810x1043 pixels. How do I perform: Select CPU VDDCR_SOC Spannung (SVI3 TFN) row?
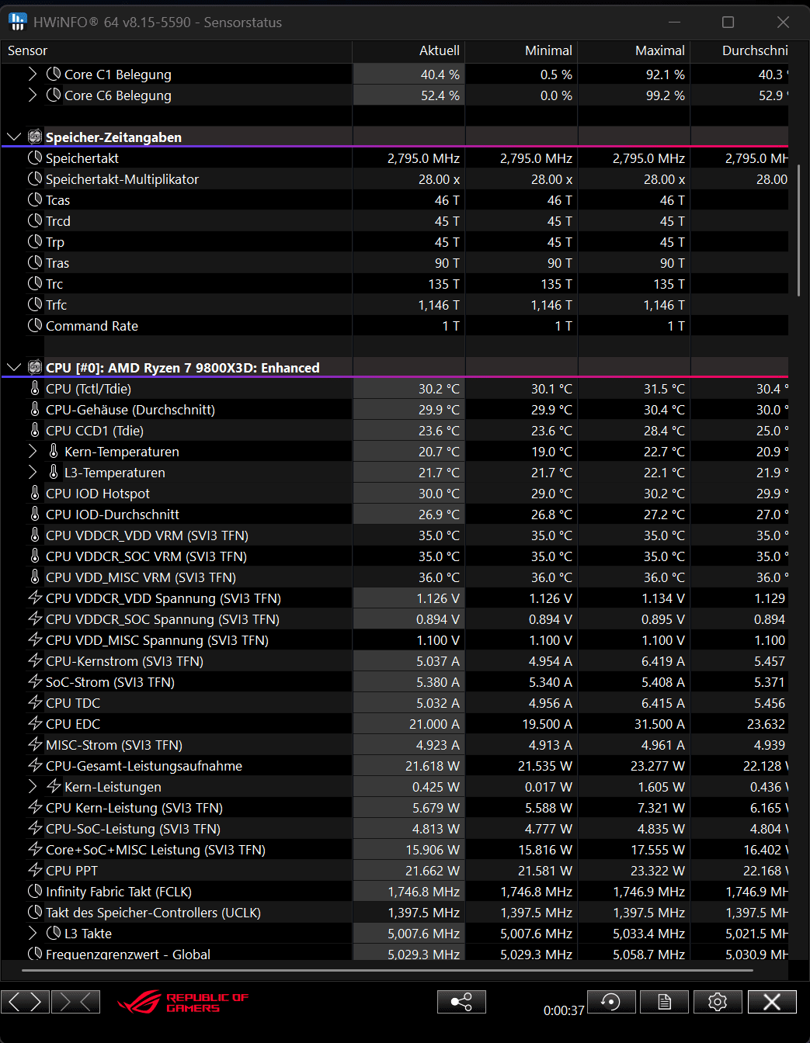tap(395, 619)
